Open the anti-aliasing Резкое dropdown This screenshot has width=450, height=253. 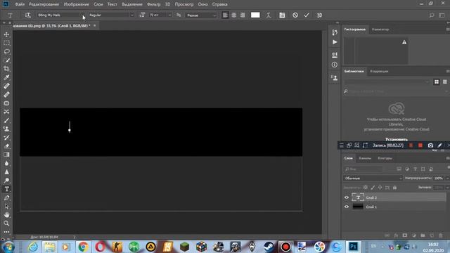tap(201, 15)
